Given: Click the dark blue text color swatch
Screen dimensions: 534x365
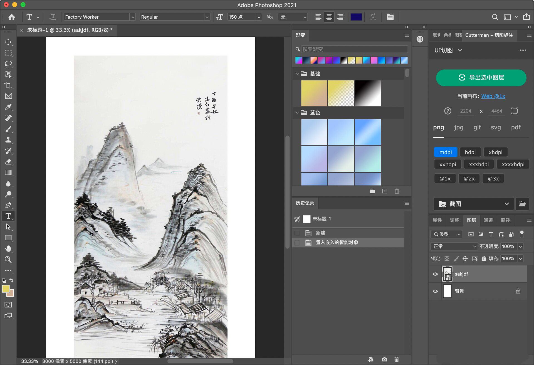Looking at the screenshot, I should pyautogui.click(x=356, y=17).
